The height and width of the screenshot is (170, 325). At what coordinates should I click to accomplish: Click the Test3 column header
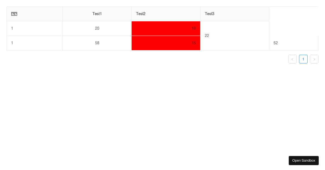tap(235, 14)
